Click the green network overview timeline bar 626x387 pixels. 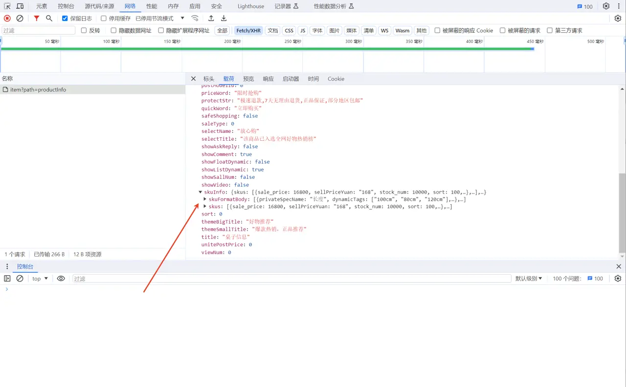(x=267, y=48)
